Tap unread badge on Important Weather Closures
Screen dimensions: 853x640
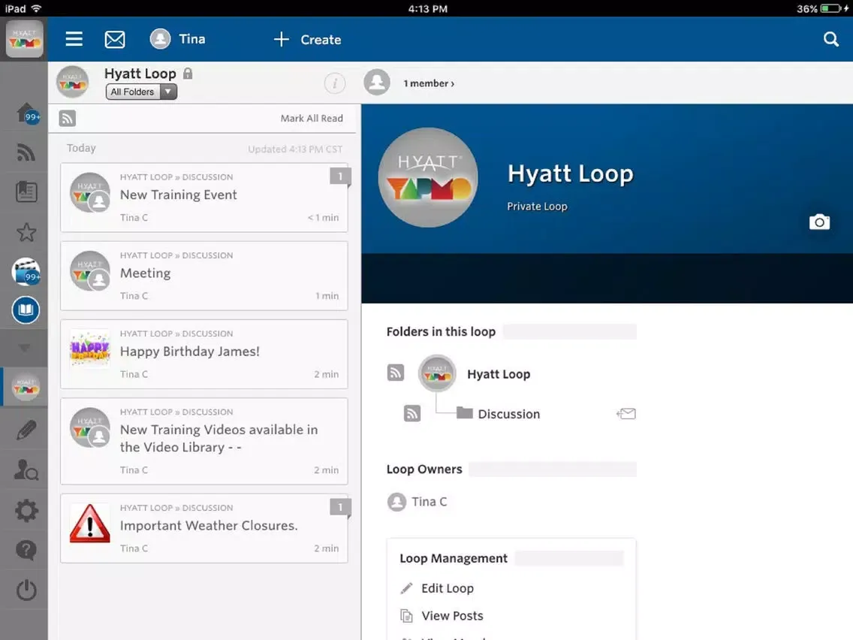(340, 507)
